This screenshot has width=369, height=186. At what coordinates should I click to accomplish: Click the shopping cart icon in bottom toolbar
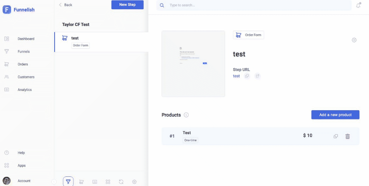pyautogui.click(x=82, y=182)
